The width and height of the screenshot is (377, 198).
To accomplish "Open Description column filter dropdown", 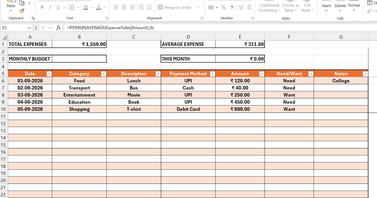I will pyautogui.click(x=158, y=74).
